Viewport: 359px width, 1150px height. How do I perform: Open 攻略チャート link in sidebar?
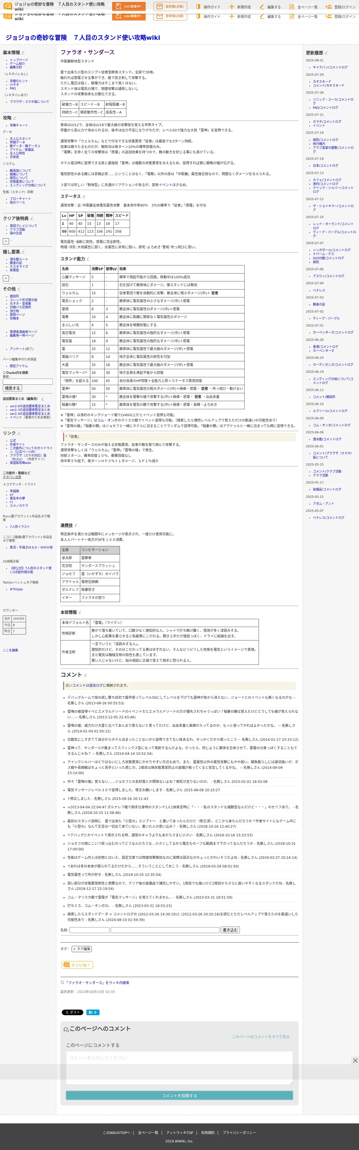[x=19, y=126]
